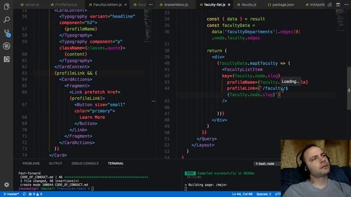Open the Source Control view
The image size is (351, 197).
7,33
